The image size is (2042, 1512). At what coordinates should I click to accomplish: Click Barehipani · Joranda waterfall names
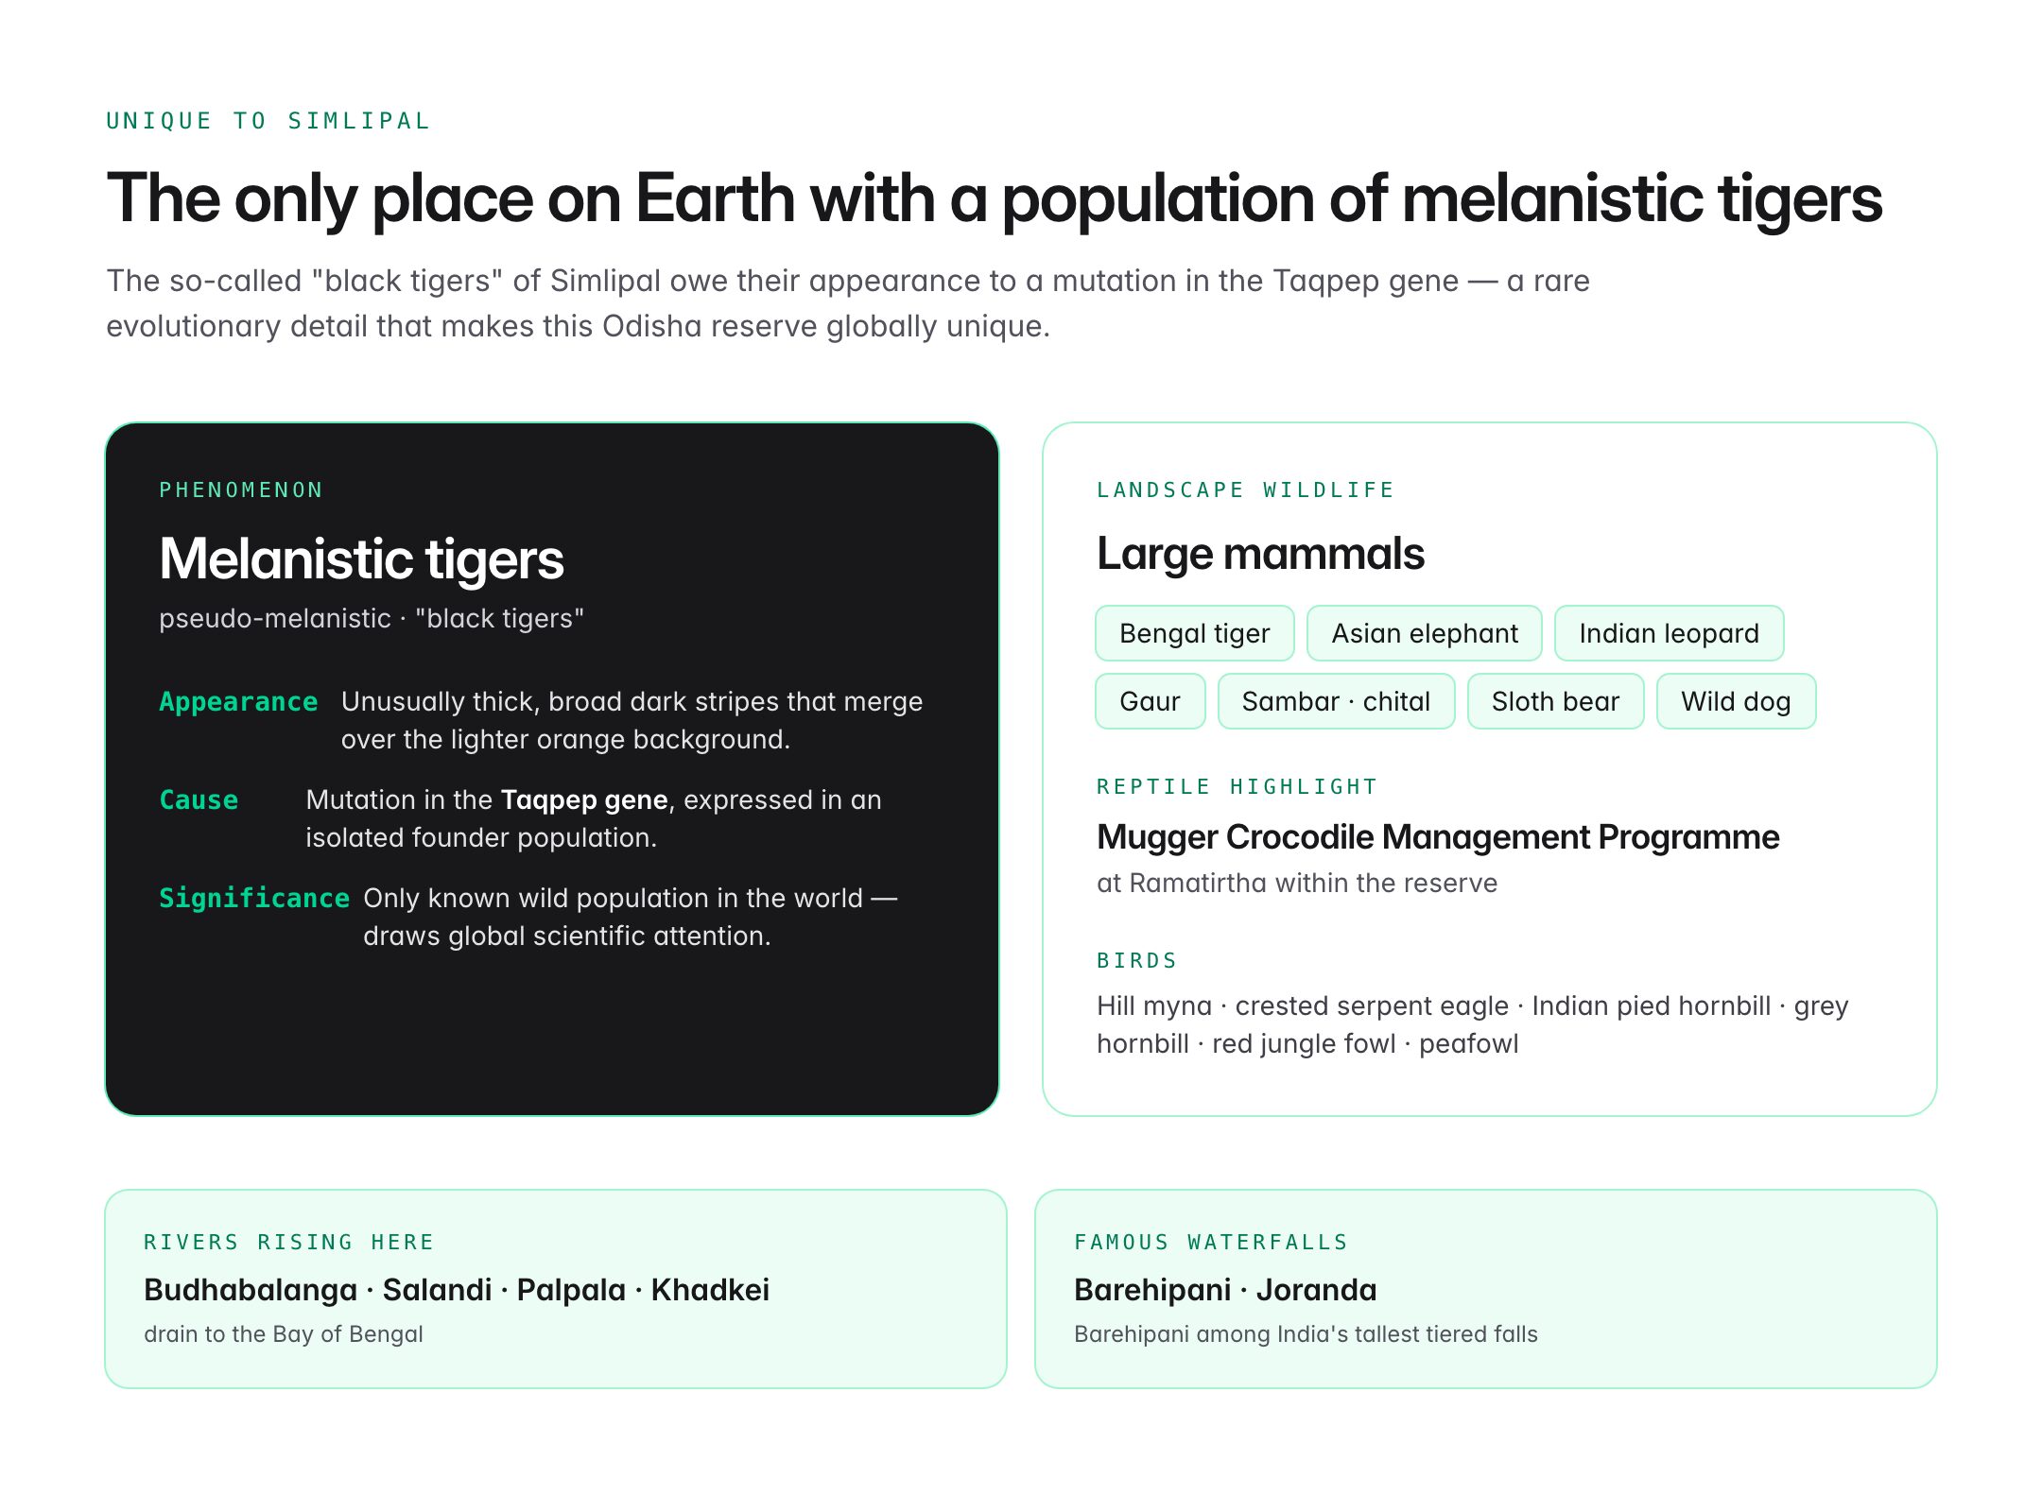coord(1225,1290)
